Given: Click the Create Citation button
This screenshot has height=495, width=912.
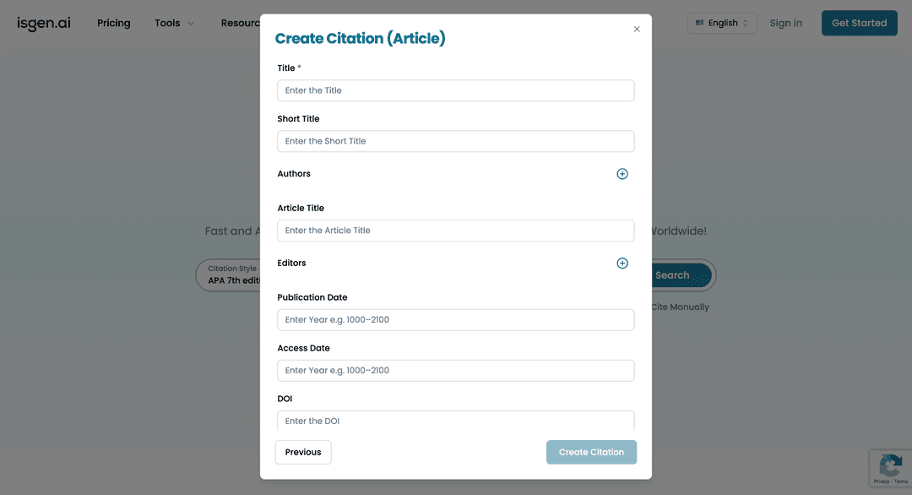Looking at the screenshot, I should click(x=591, y=452).
